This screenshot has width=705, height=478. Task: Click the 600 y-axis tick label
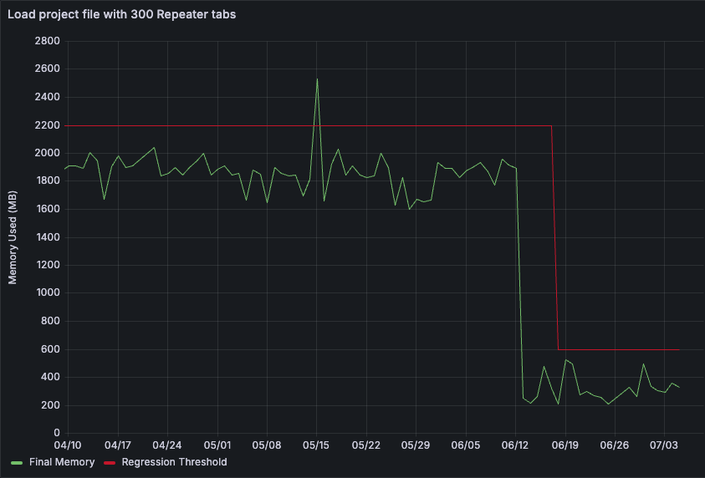tap(50, 349)
